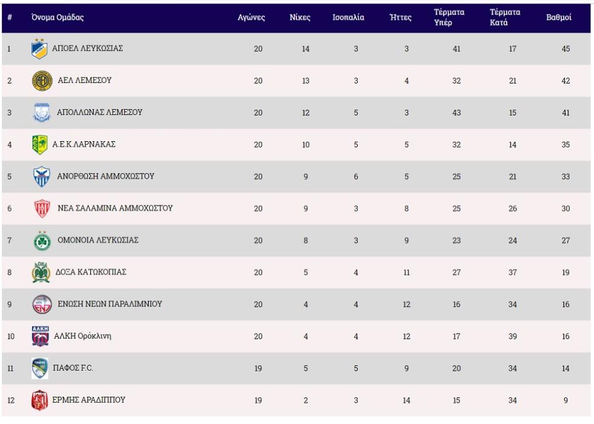Click the ΔΟΞΑ ΚΑΤΩΚΟΠΙΑΣ eagle emblem
594x424 pixels.
click(41, 272)
